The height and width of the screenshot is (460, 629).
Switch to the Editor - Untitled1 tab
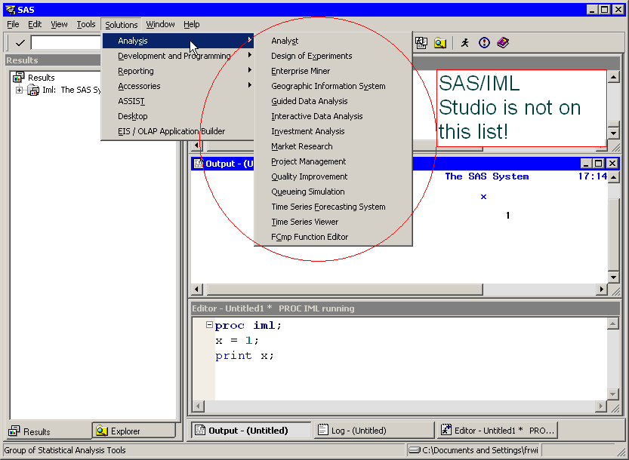(x=497, y=431)
